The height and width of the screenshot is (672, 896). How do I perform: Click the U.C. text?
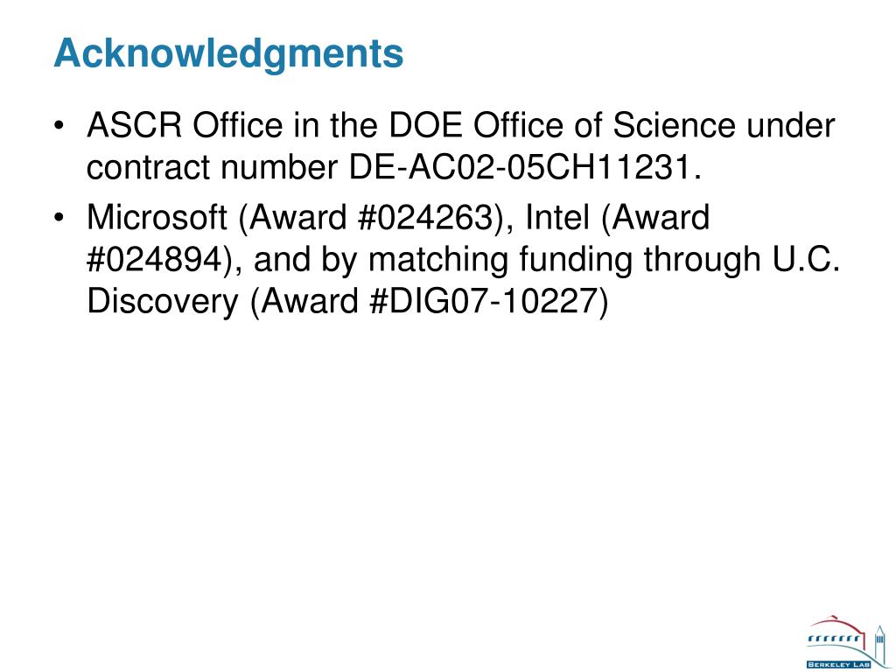coord(806,259)
